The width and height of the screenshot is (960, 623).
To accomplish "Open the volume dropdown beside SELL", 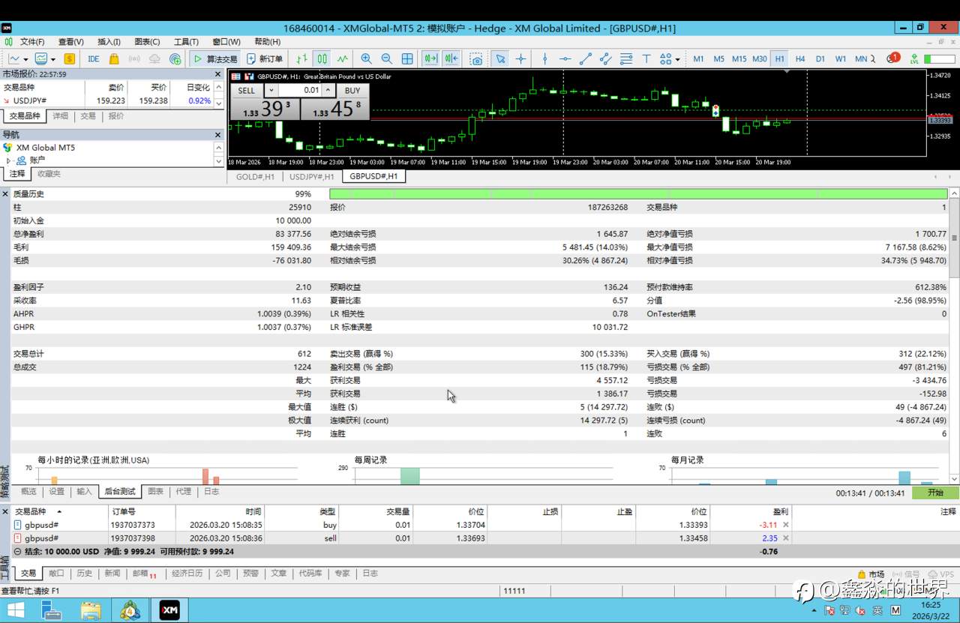I will coord(271,90).
